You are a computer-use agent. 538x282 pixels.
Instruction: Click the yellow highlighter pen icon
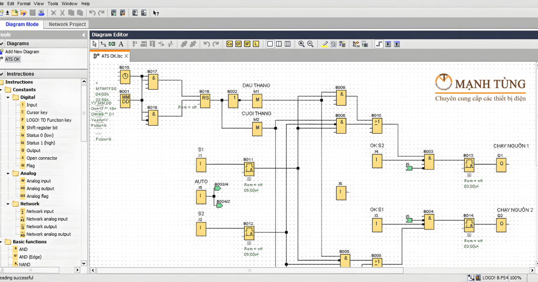tap(325, 44)
